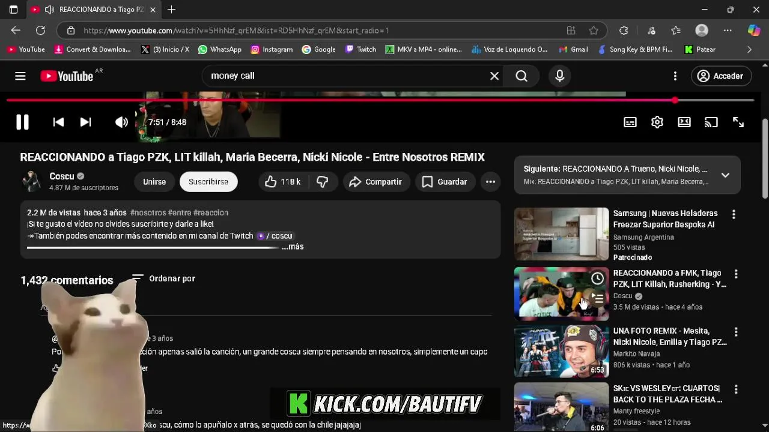This screenshot has height=432, width=769.
Task: Show more bookmarks with chevron
Action: pos(749,49)
